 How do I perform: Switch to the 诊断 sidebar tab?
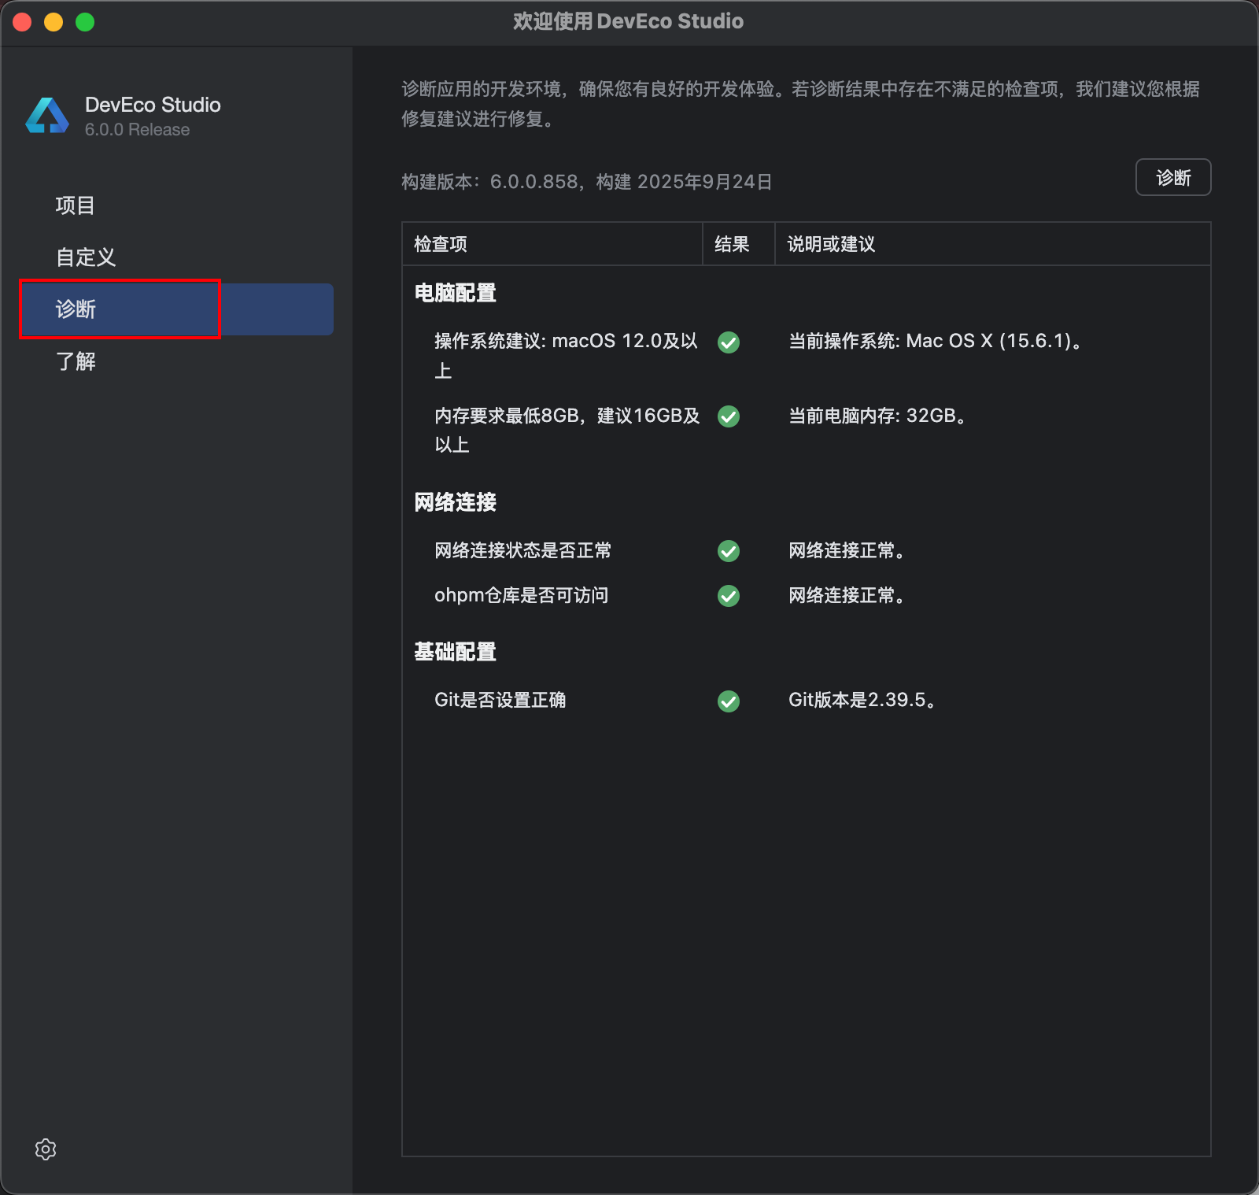point(76,309)
